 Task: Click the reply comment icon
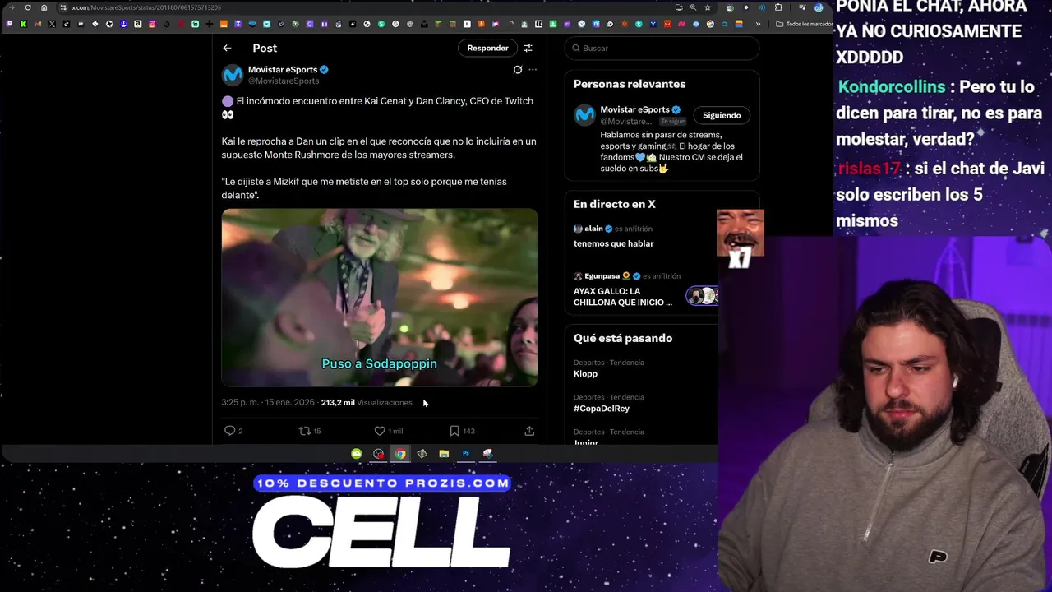coord(230,431)
